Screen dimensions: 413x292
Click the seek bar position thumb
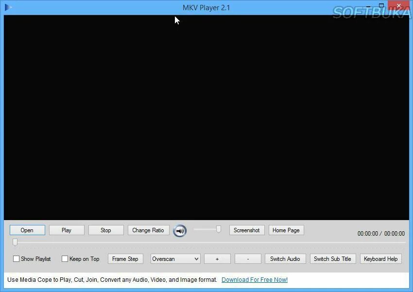[x=15, y=242]
